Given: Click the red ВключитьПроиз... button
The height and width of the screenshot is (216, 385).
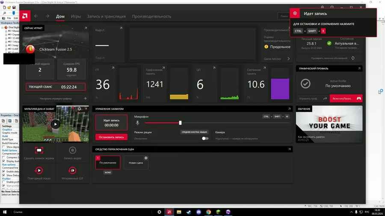Looking at the screenshot, I should (x=346, y=99).
